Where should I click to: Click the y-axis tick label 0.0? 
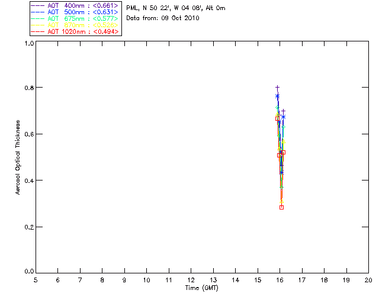point(29,272)
